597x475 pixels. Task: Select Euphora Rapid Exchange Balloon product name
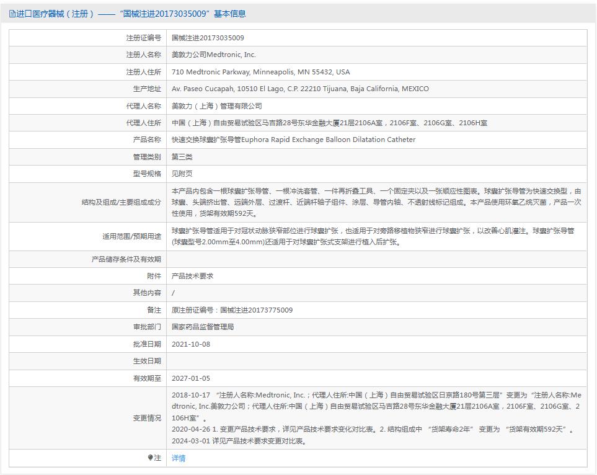coord(294,140)
